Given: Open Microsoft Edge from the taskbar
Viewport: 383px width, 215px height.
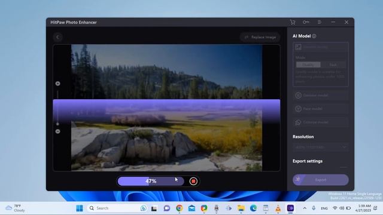Looking at the screenshot, I should coord(253,208).
